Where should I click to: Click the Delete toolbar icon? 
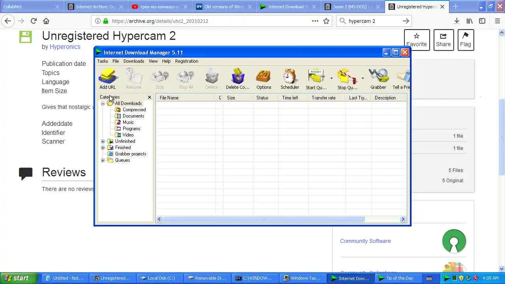tap(211, 78)
